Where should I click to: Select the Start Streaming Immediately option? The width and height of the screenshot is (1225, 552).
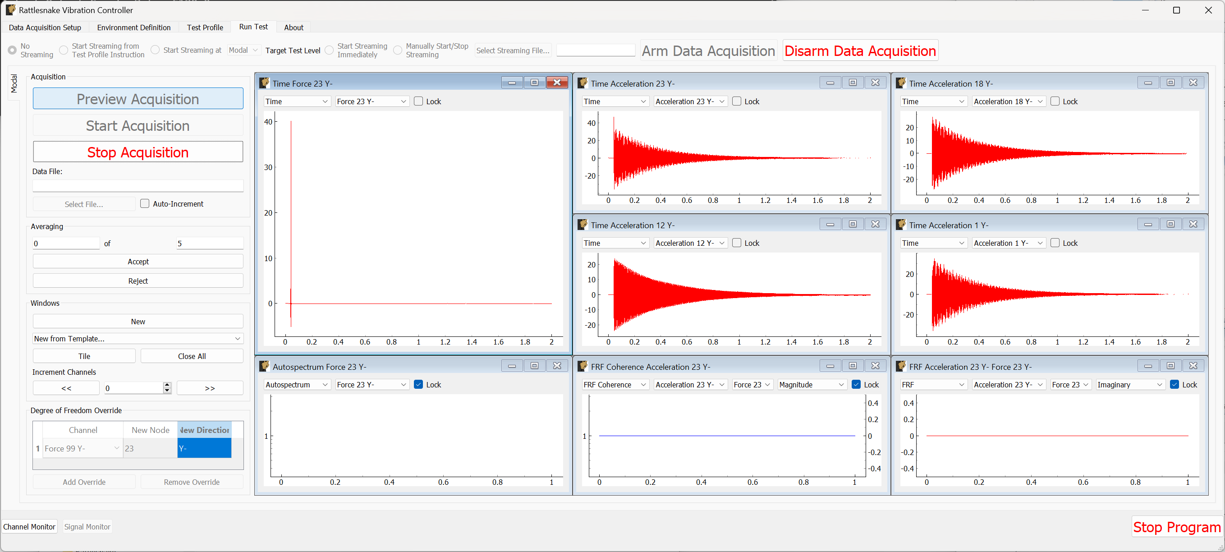(x=330, y=50)
